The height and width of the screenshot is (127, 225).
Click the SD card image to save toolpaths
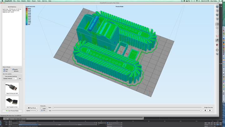[x=12, y=101]
